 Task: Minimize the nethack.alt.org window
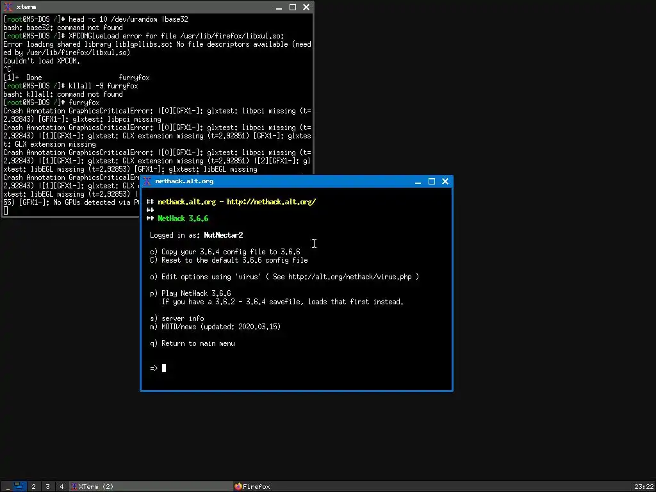(418, 181)
